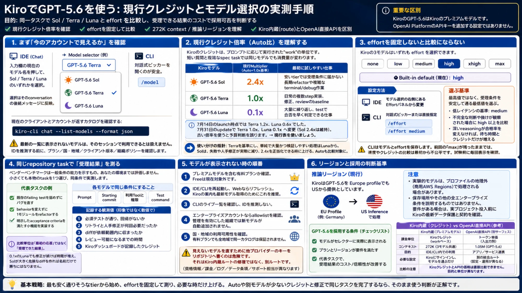Click the IDE (Chat) monitor icon
Viewport: 522px width, 293px height.
[13, 57]
